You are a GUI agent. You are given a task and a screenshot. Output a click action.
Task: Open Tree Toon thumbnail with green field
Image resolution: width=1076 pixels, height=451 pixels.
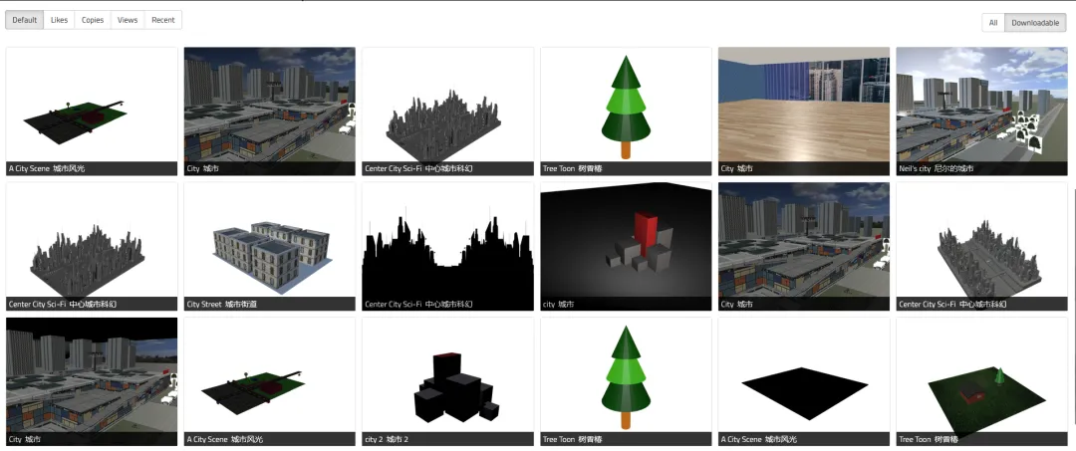(x=981, y=374)
